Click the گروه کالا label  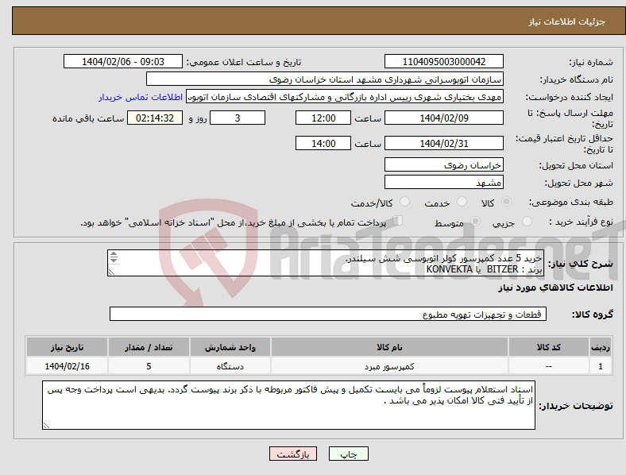pos(593,314)
